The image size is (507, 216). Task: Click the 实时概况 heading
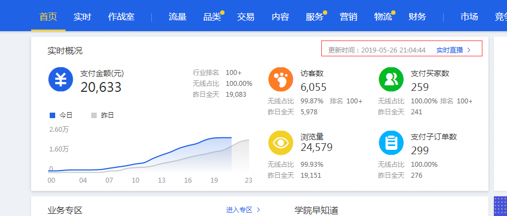pyautogui.click(x=65, y=51)
